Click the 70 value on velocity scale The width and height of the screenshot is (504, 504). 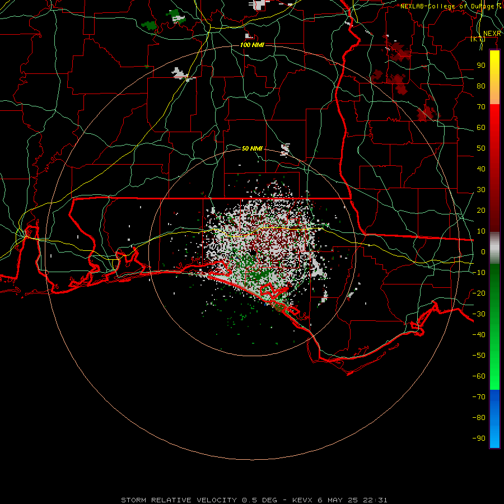[481, 107]
